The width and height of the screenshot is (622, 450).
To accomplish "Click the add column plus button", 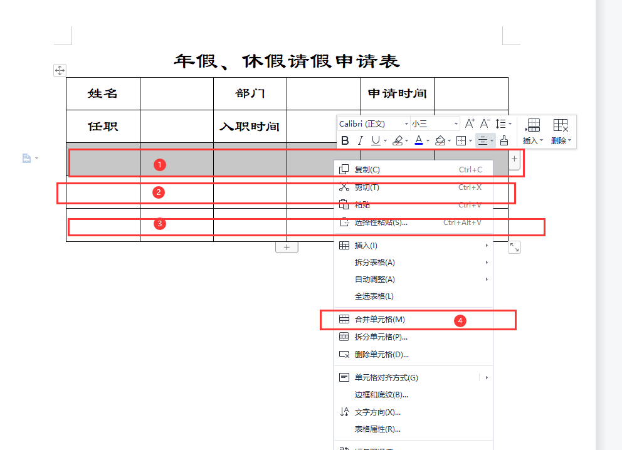I will pyautogui.click(x=515, y=159).
